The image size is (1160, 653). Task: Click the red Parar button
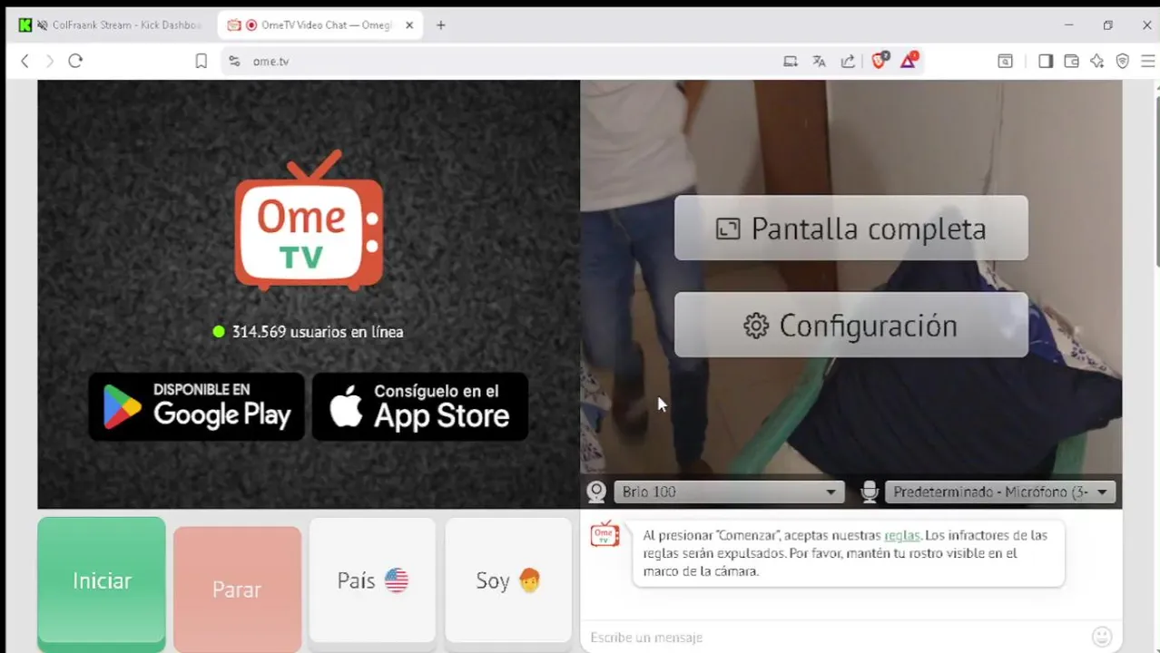pos(237,590)
